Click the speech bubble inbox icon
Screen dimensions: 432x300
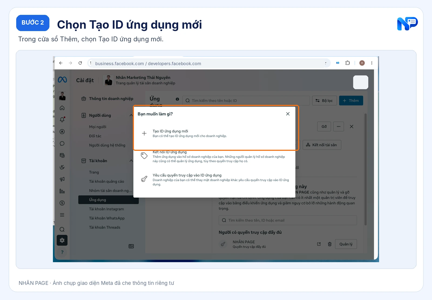pos(62,144)
